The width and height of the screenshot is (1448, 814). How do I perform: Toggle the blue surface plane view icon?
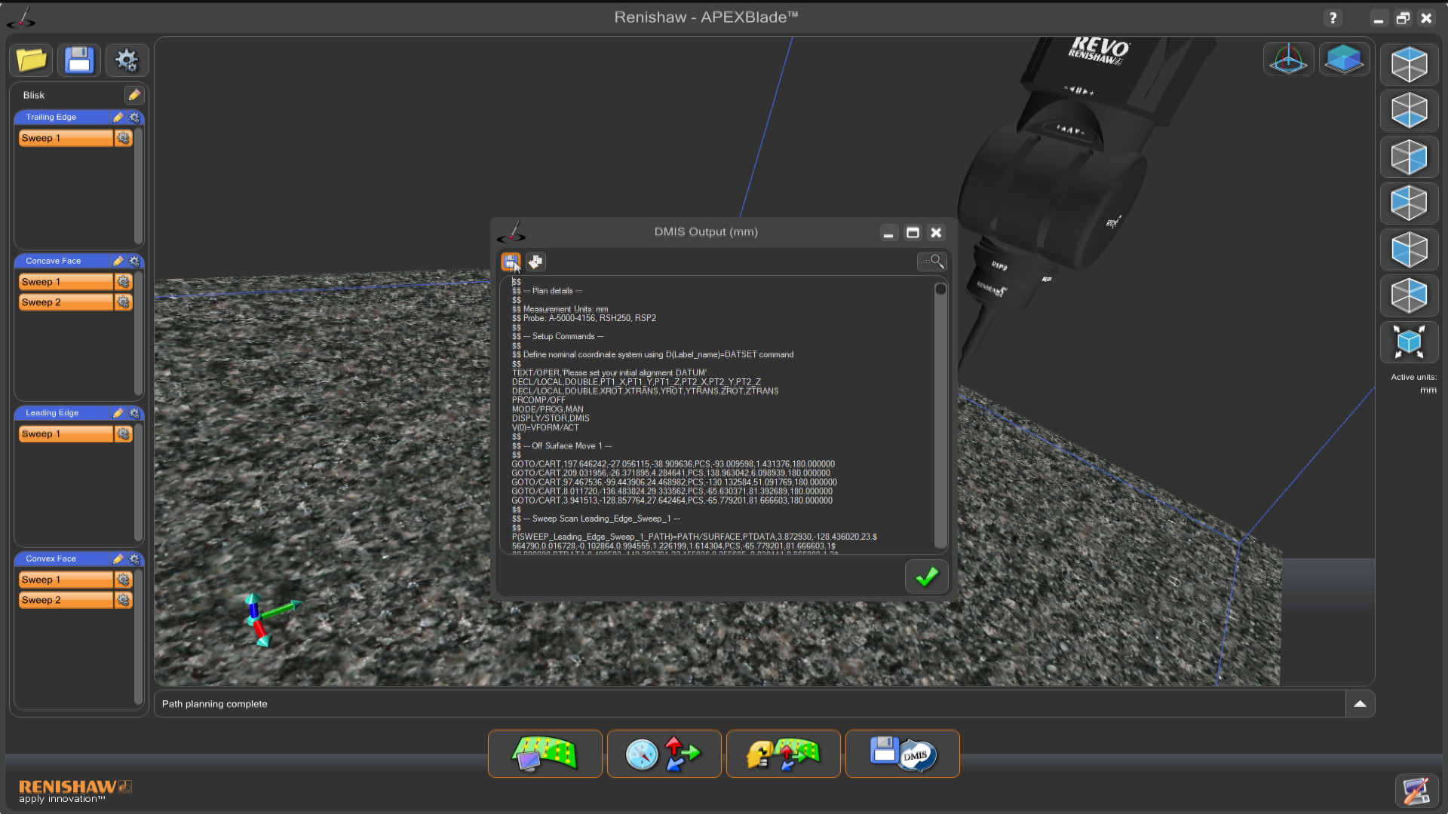[1344, 59]
